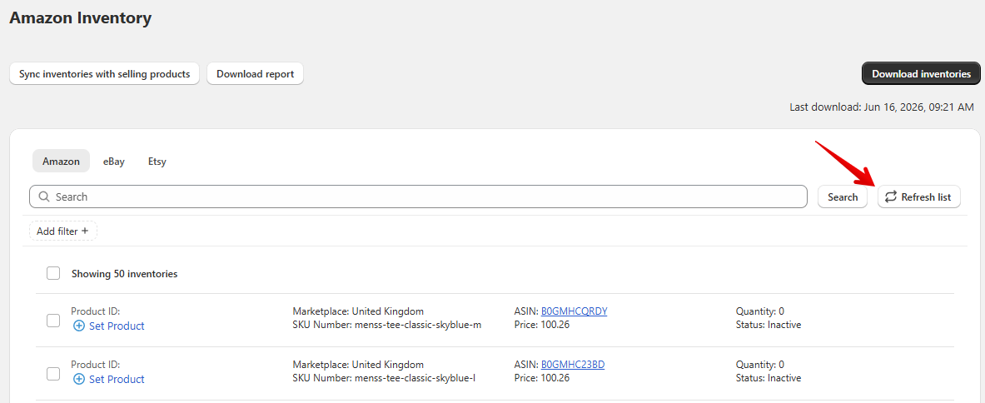Check the menss-tee-classic-skyblue-m row checkbox
985x403 pixels.
coord(53,320)
